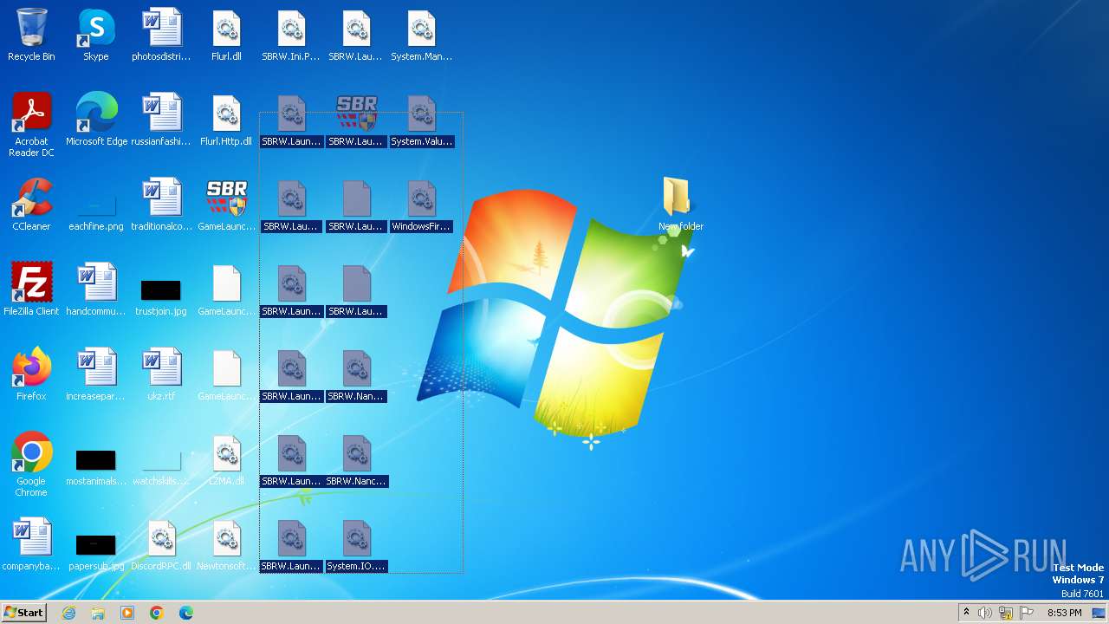Select the System.Man... file icon
This screenshot has height=624, width=1109.
pos(421,36)
